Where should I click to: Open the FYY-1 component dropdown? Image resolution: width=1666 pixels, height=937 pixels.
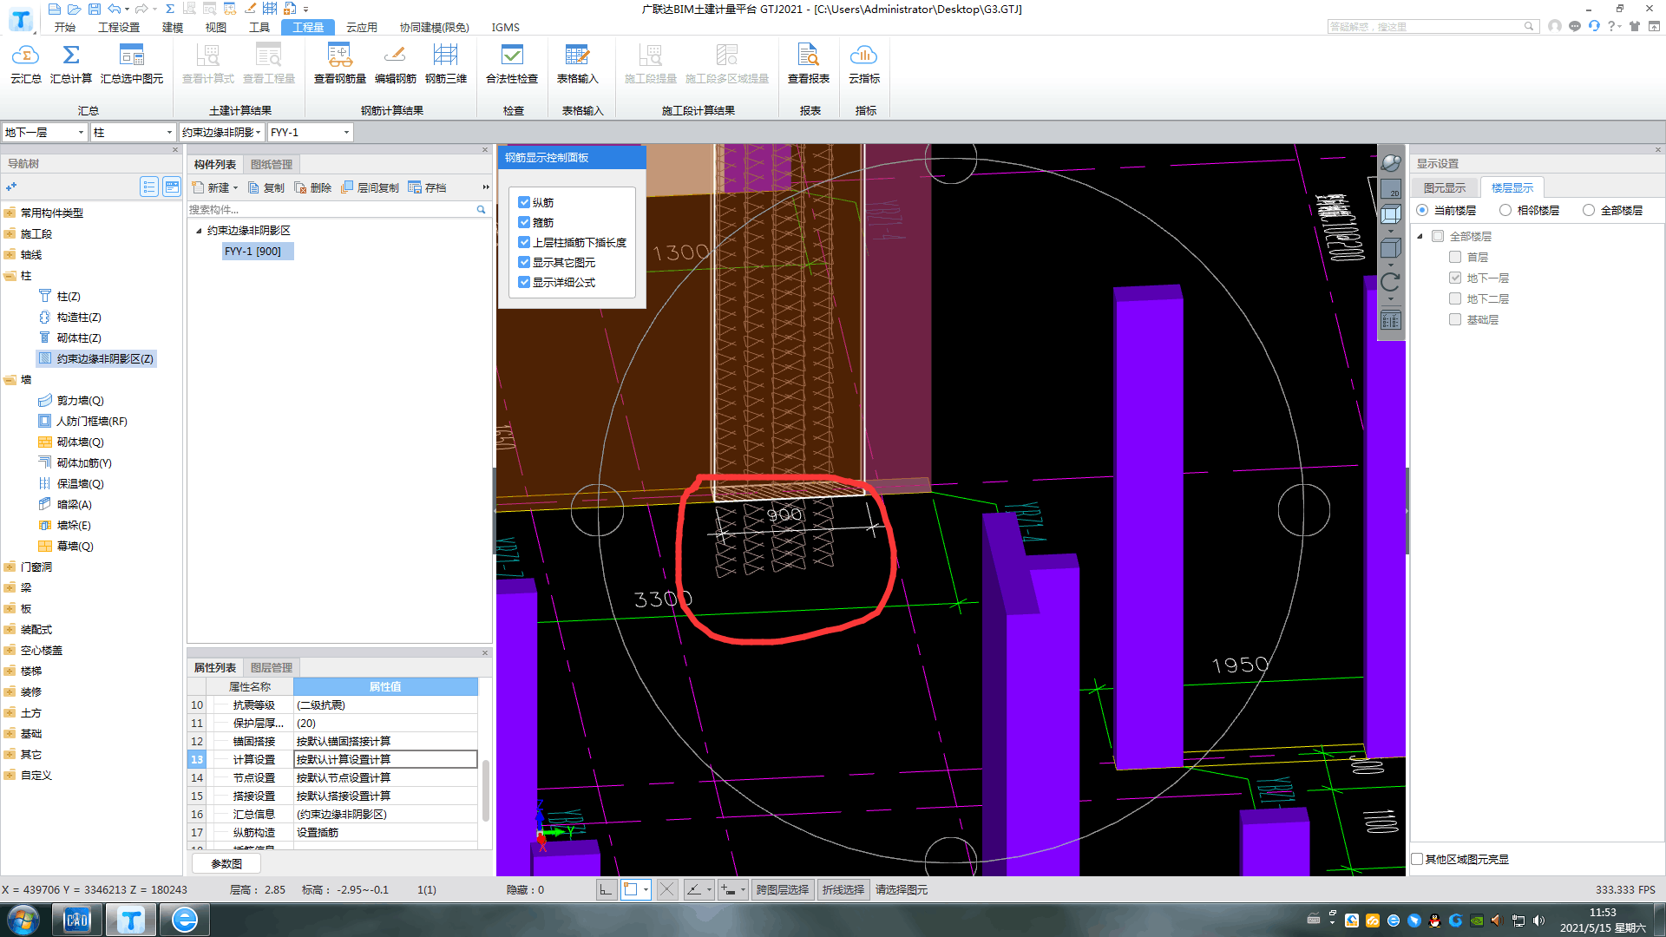[x=346, y=132]
